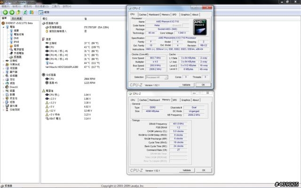Click the two-people icon in the toolbar
Screen dimensions: 301x188
(32, 13)
